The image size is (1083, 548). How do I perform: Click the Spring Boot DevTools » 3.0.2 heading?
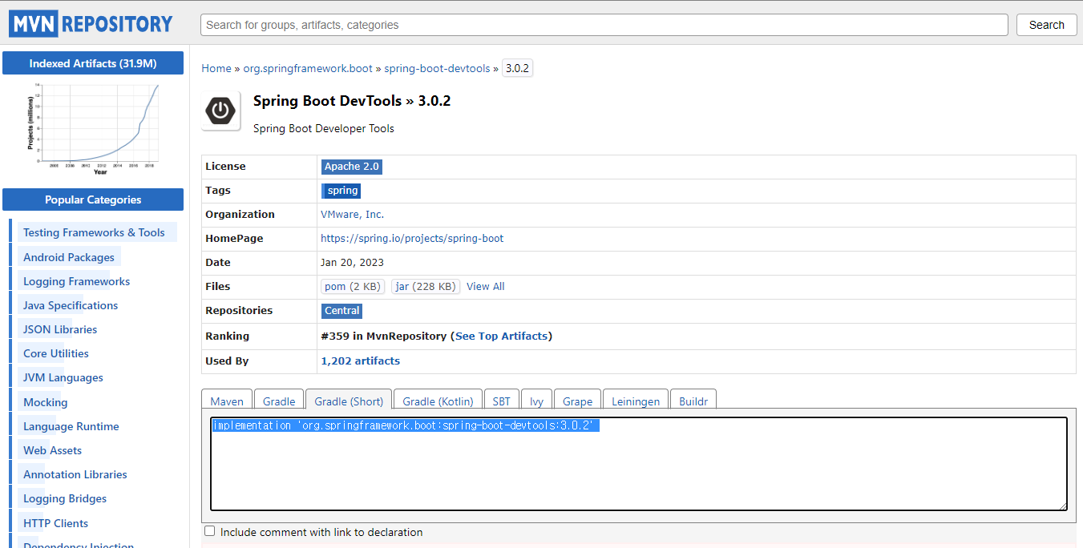(352, 101)
